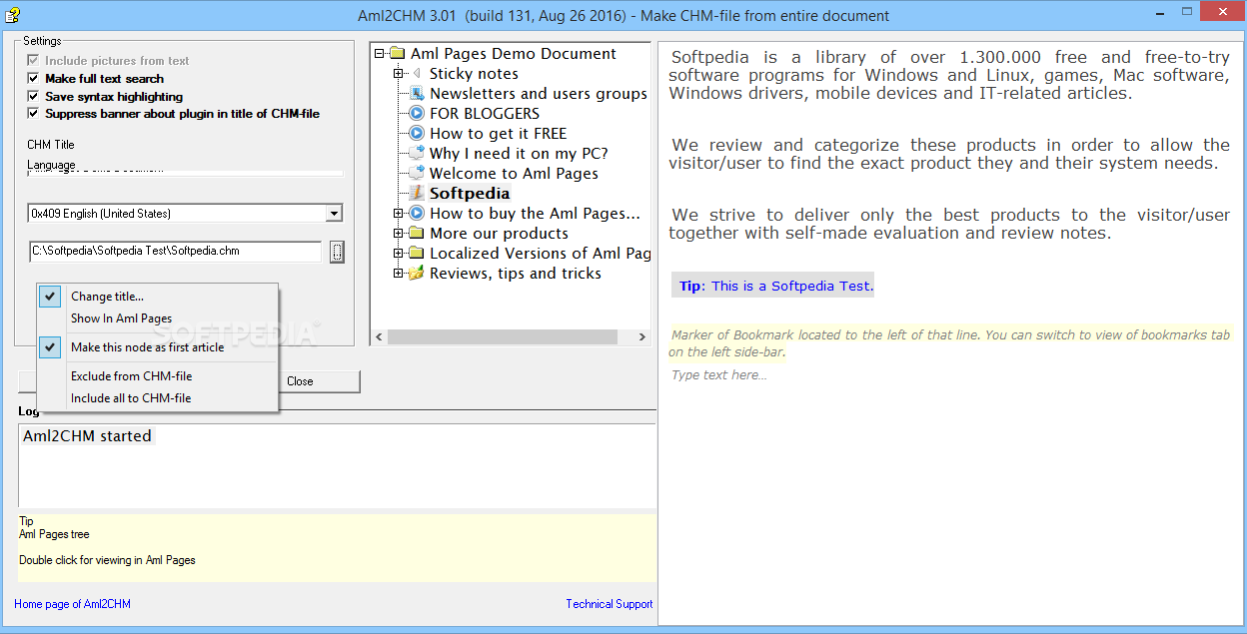Click the 'Type text here...' placeholder in the preview
This screenshot has height=634, width=1247.
pyautogui.click(x=719, y=375)
